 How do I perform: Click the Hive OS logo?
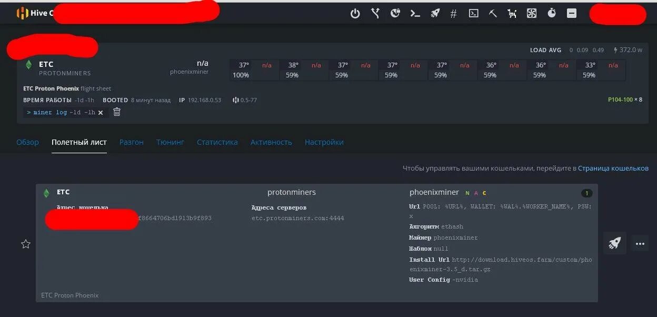pyautogui.click(x=23, y=13)
